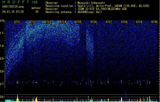Click the 0.6 frequency axis label

click(2, 97)
